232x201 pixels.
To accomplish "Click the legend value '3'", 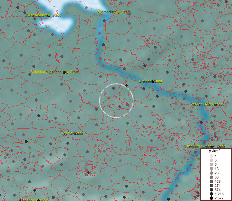I will [x=215, y=160].
